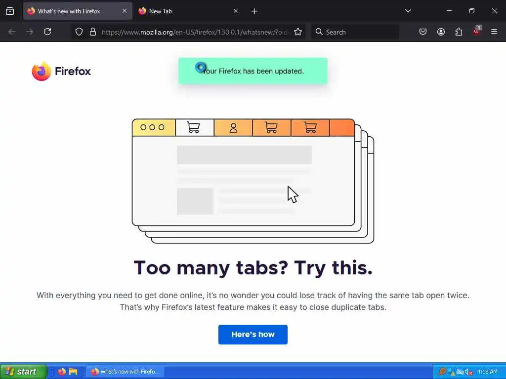Minimize the Firefox window
The height and width of the screenshot is (379, 506).
(449, 11)
